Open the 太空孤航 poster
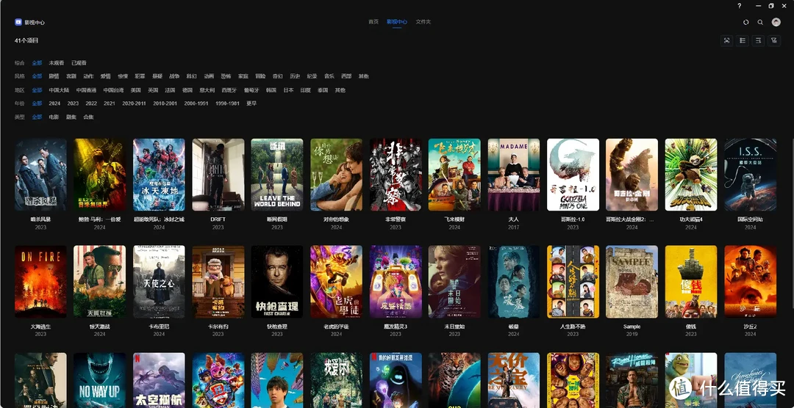Viewport: 794px width, 408px height. click(x=159, y=380)
